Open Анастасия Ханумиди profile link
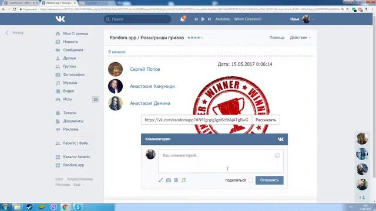This screenshot has width=376, height=211. [152, 86]
